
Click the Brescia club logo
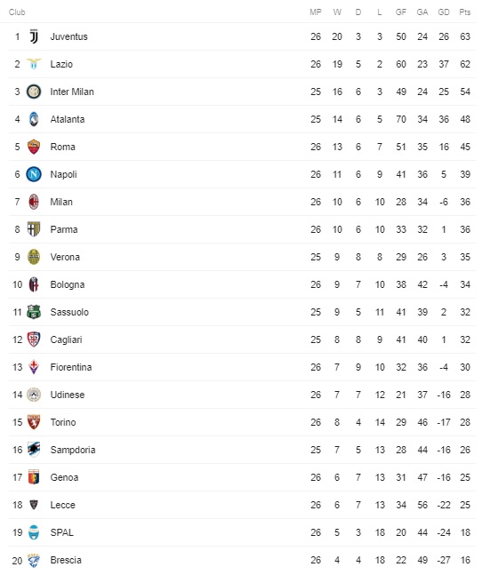coord(34,560)
